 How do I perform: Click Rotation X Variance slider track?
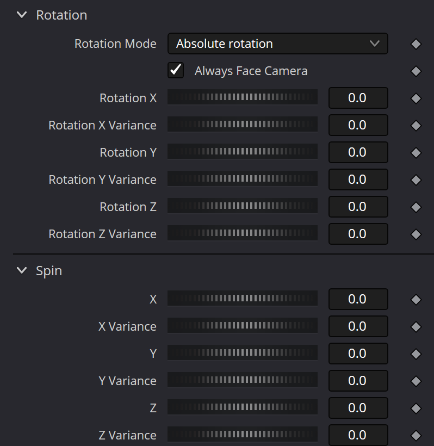(243, 124)
